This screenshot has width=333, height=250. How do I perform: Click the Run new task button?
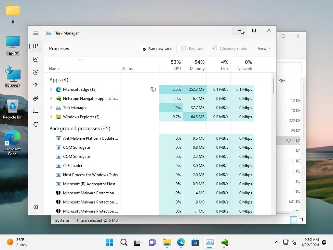pos(156,49)
